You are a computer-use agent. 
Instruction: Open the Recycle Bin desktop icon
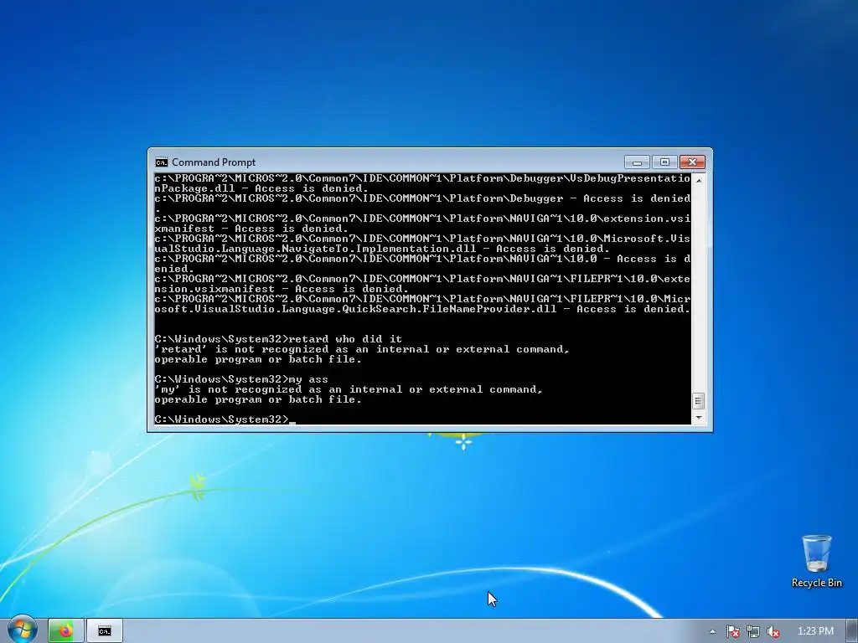[x=816, y=561]
